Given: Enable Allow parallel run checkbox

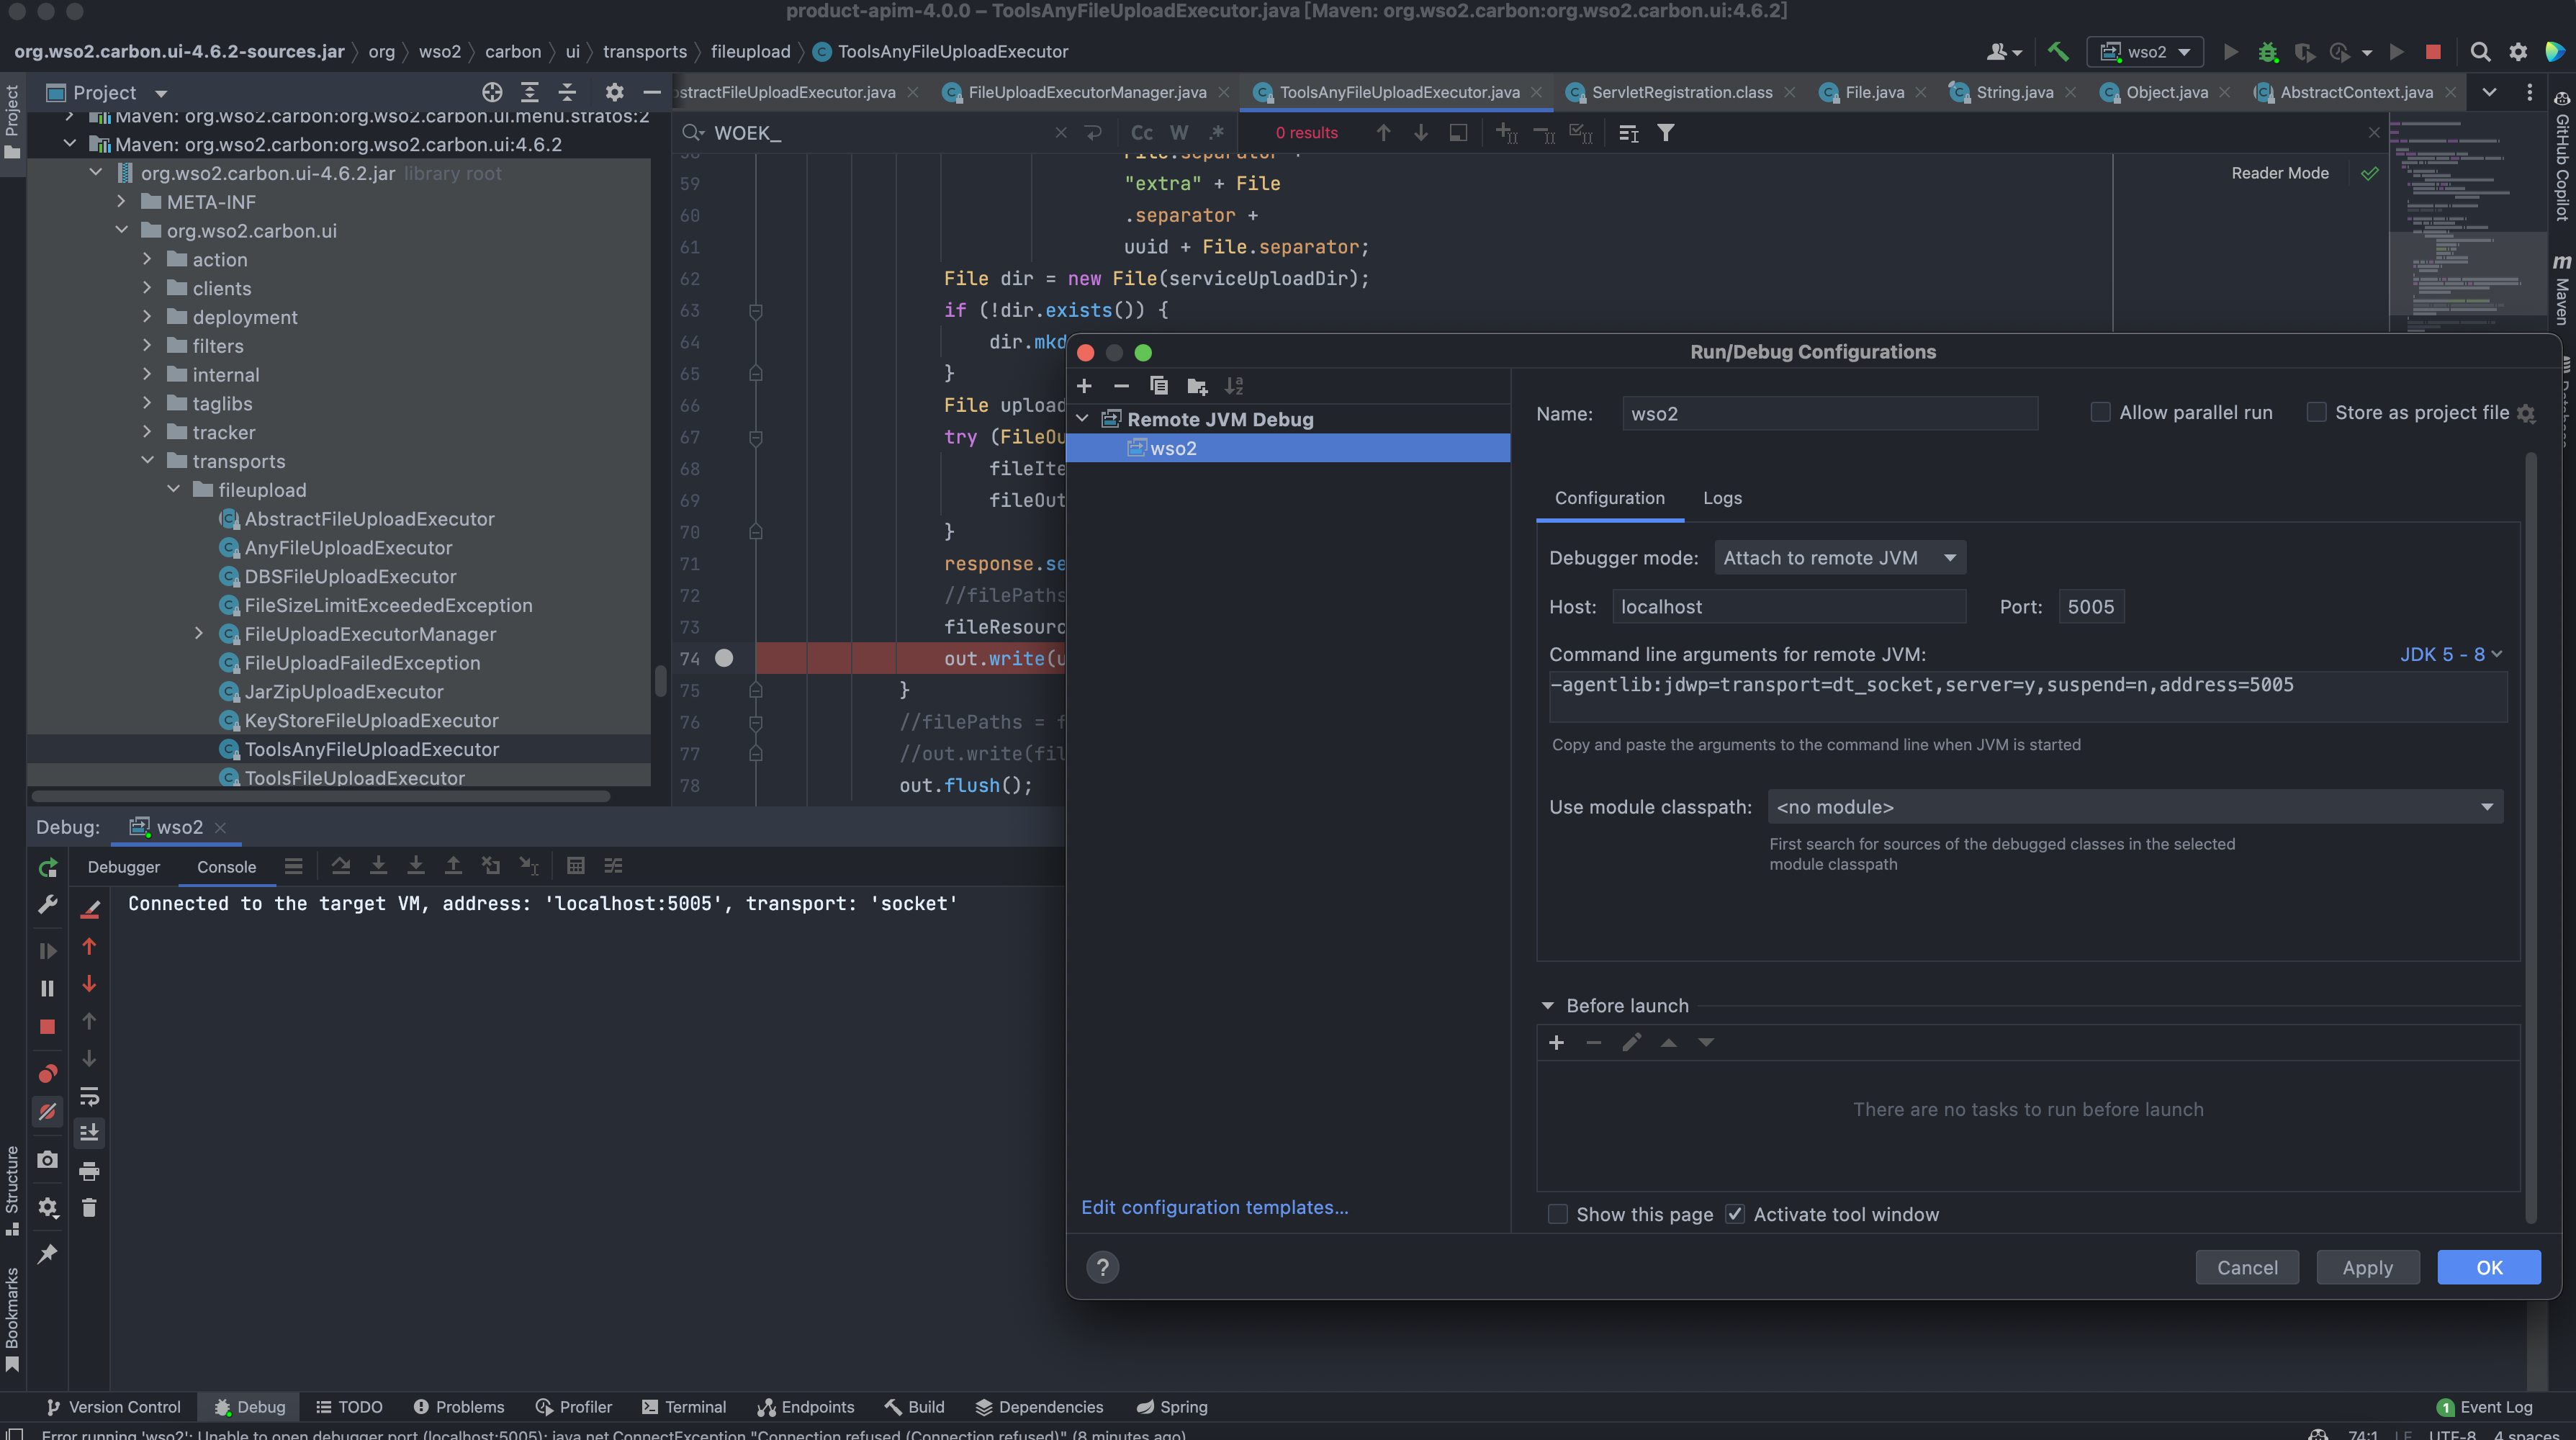Looking at the screenshot, I should pos(2100,412).
